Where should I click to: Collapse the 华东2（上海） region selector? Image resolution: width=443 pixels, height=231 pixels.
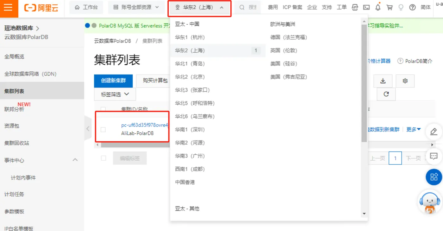[200, 7]
